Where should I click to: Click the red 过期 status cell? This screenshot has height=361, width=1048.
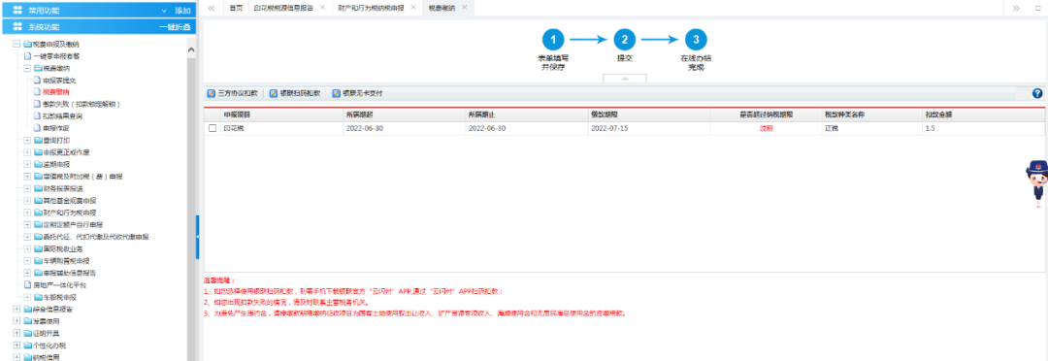[766, 128]
